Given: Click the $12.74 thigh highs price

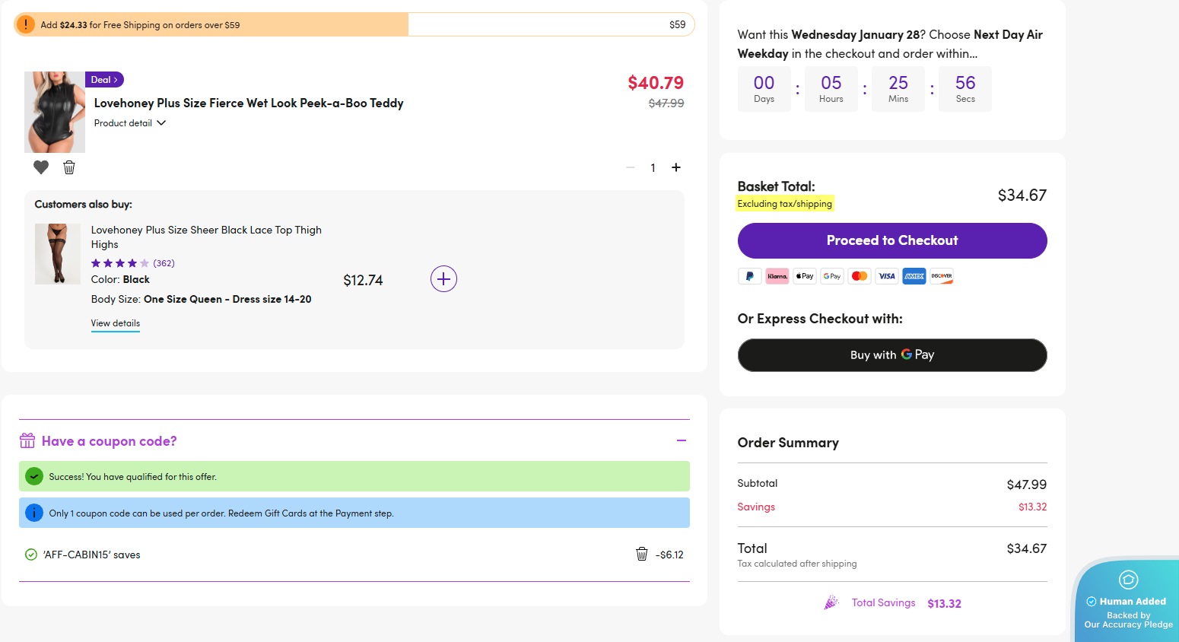Looking at the screenshot, I should click(363, 280).
